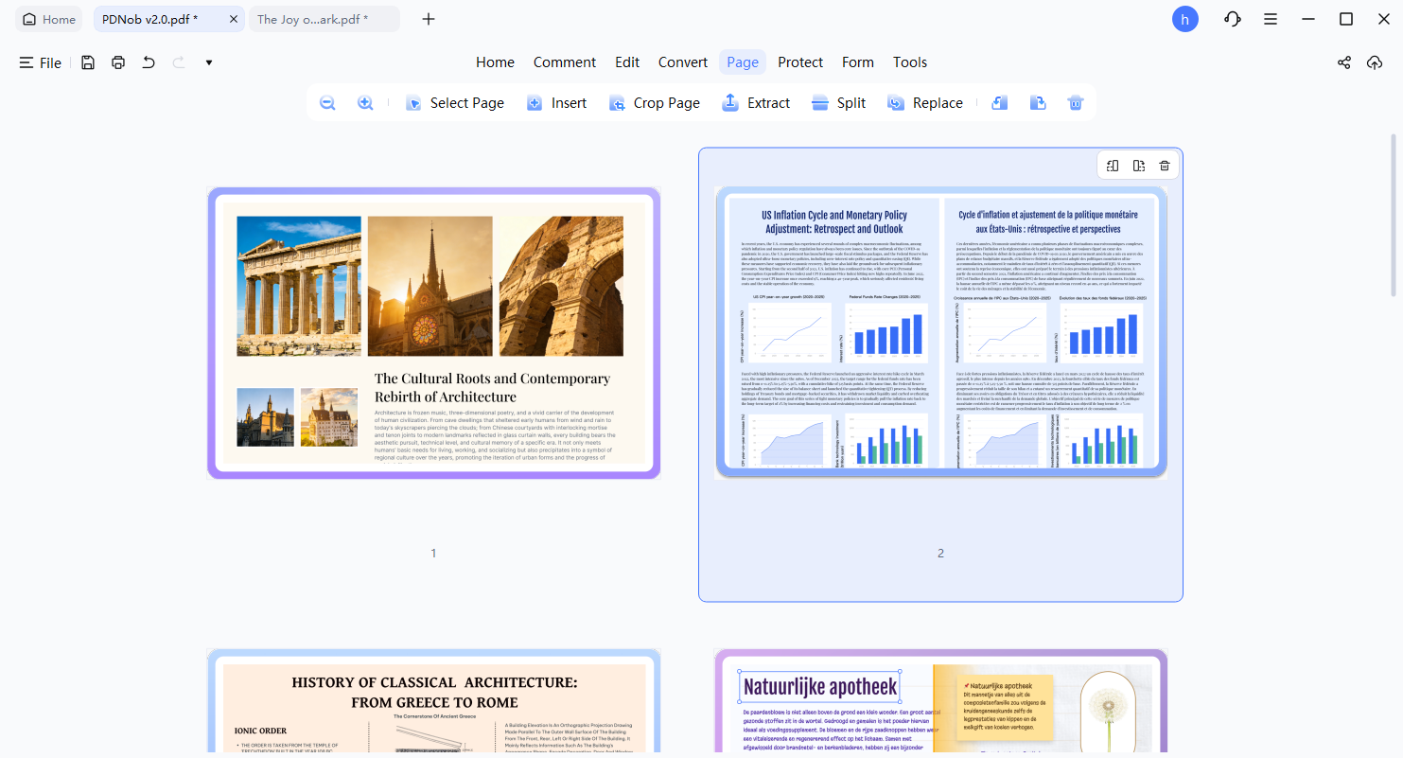Click the Share icon at top right

(x=1343, y=62)
